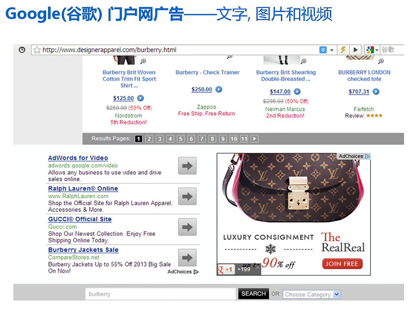
Task: Click the AdChoices icon on LV banner
Action: click(x=368, y=156)
